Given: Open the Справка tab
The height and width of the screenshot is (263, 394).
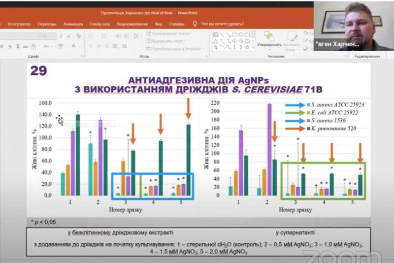Looking at the screenshot, I should point(177,24).
